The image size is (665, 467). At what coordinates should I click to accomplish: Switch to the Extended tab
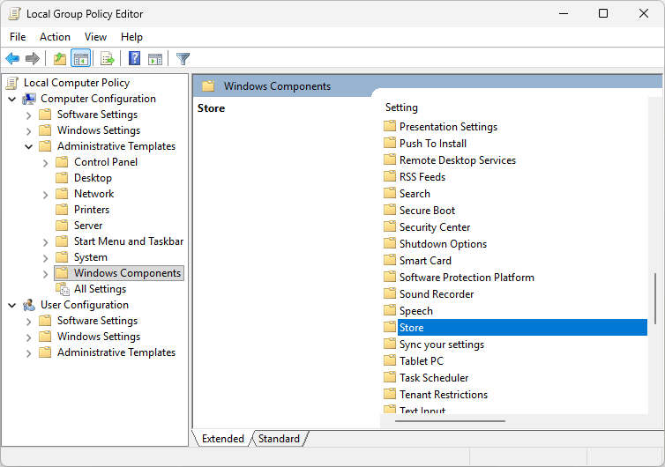coord(223,439)
